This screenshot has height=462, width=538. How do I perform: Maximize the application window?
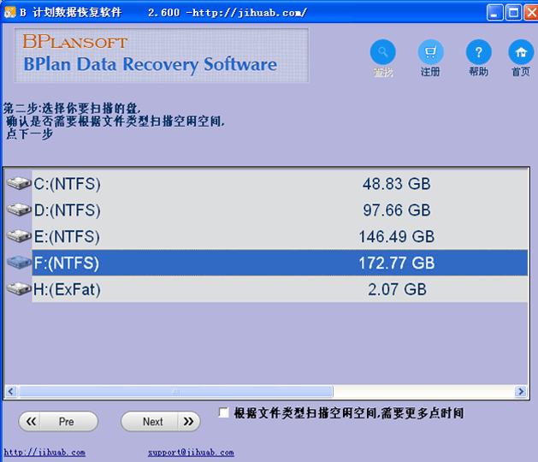[x=513, y=12]
